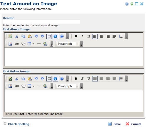
Task: Tick the Check Spelling checkbox
Action: pyautogui.click(x=5, y=123)
